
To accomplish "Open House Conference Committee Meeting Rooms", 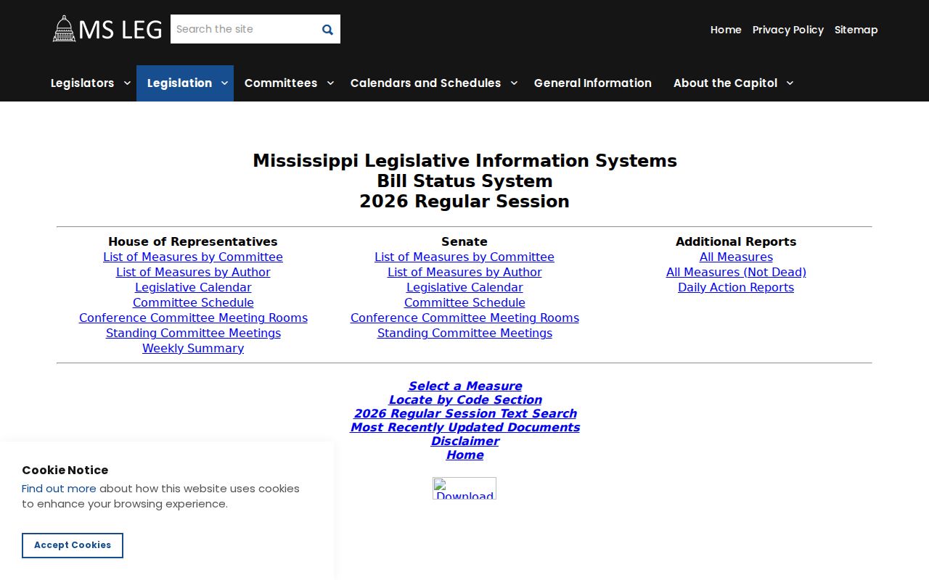I will point(193,318).
